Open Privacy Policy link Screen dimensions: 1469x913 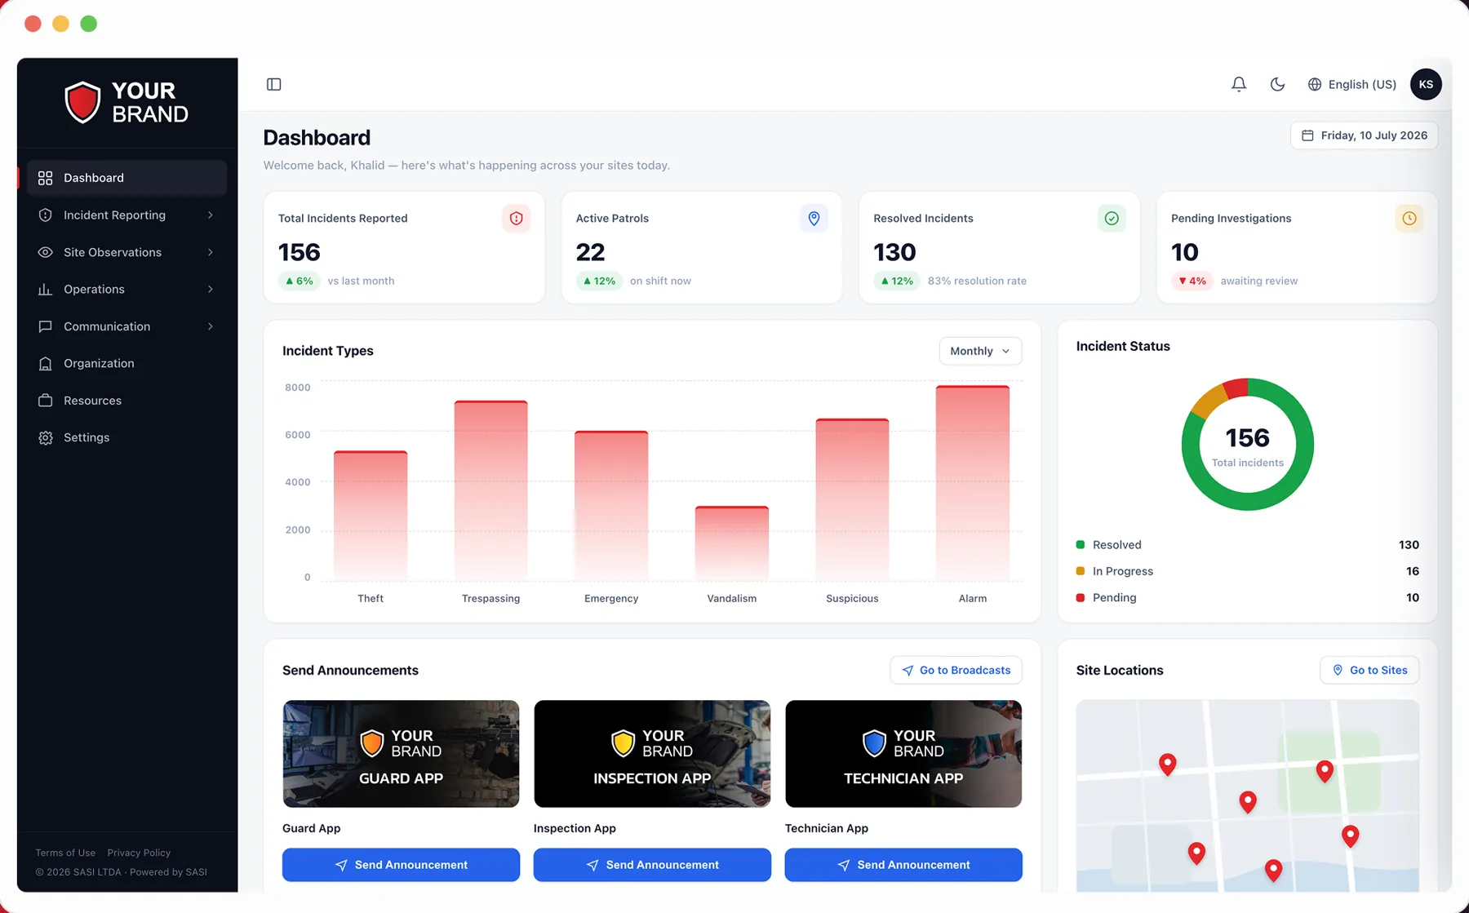click(139, 853)
